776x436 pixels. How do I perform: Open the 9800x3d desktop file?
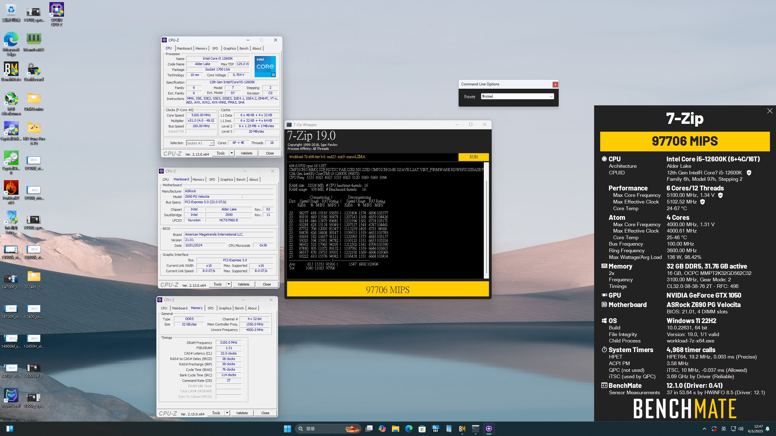point(34,371)
